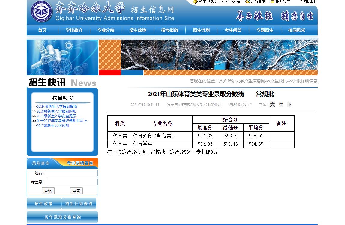Click the 最高分 column header

[205, 127]
